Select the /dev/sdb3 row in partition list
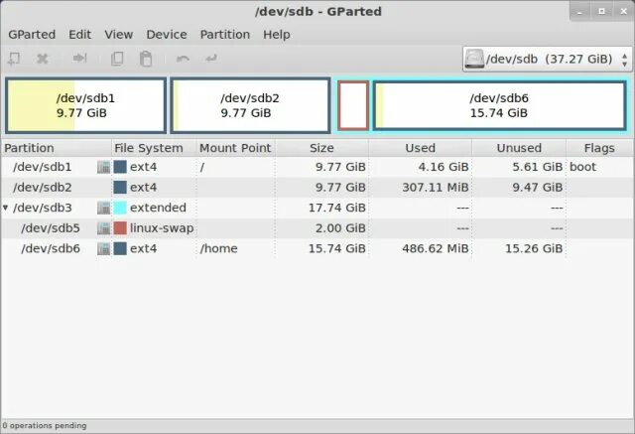Image resolution: width=635 pixels, height=434 pixels. point(317,208)
